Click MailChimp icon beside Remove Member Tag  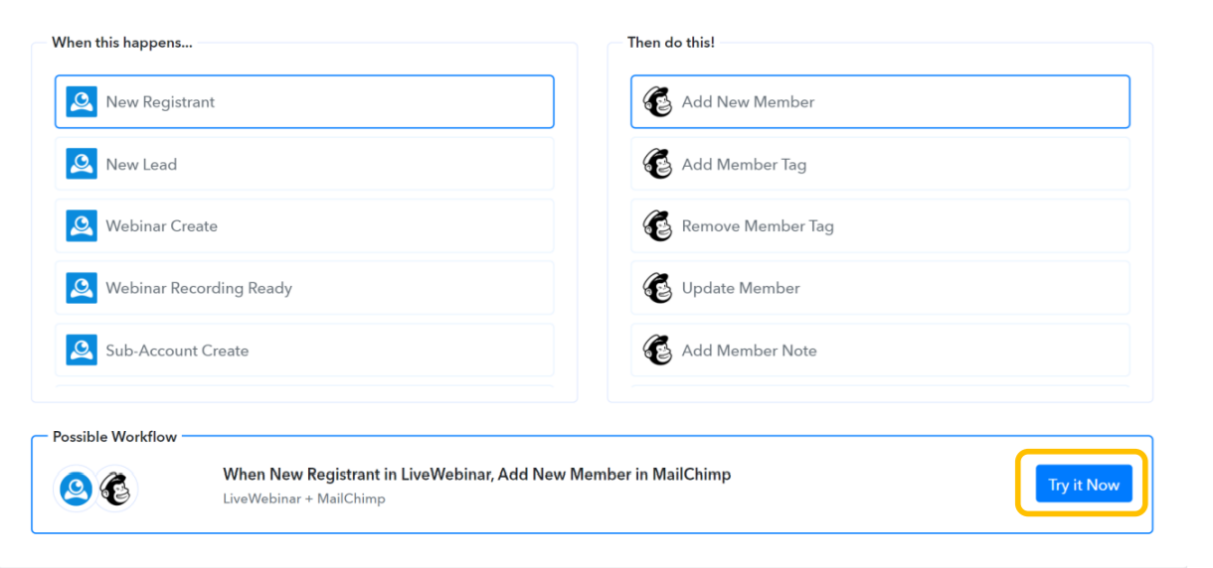coord(657,226)
